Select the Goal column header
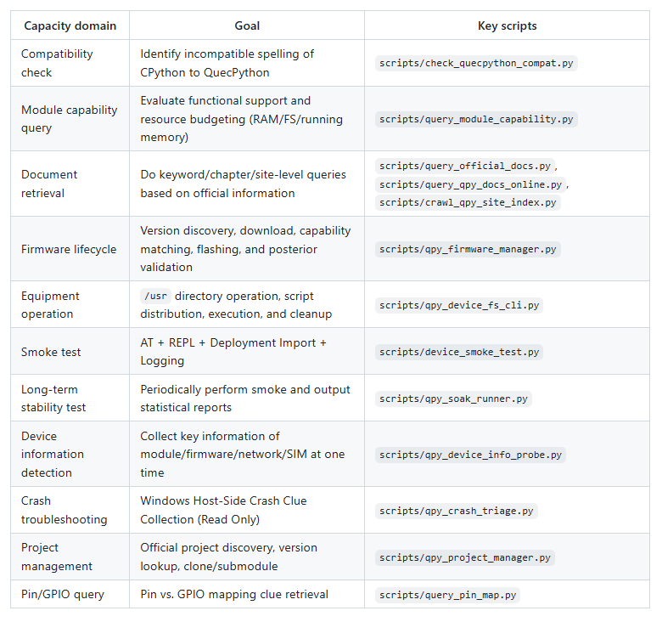 (x=247, y=25)
